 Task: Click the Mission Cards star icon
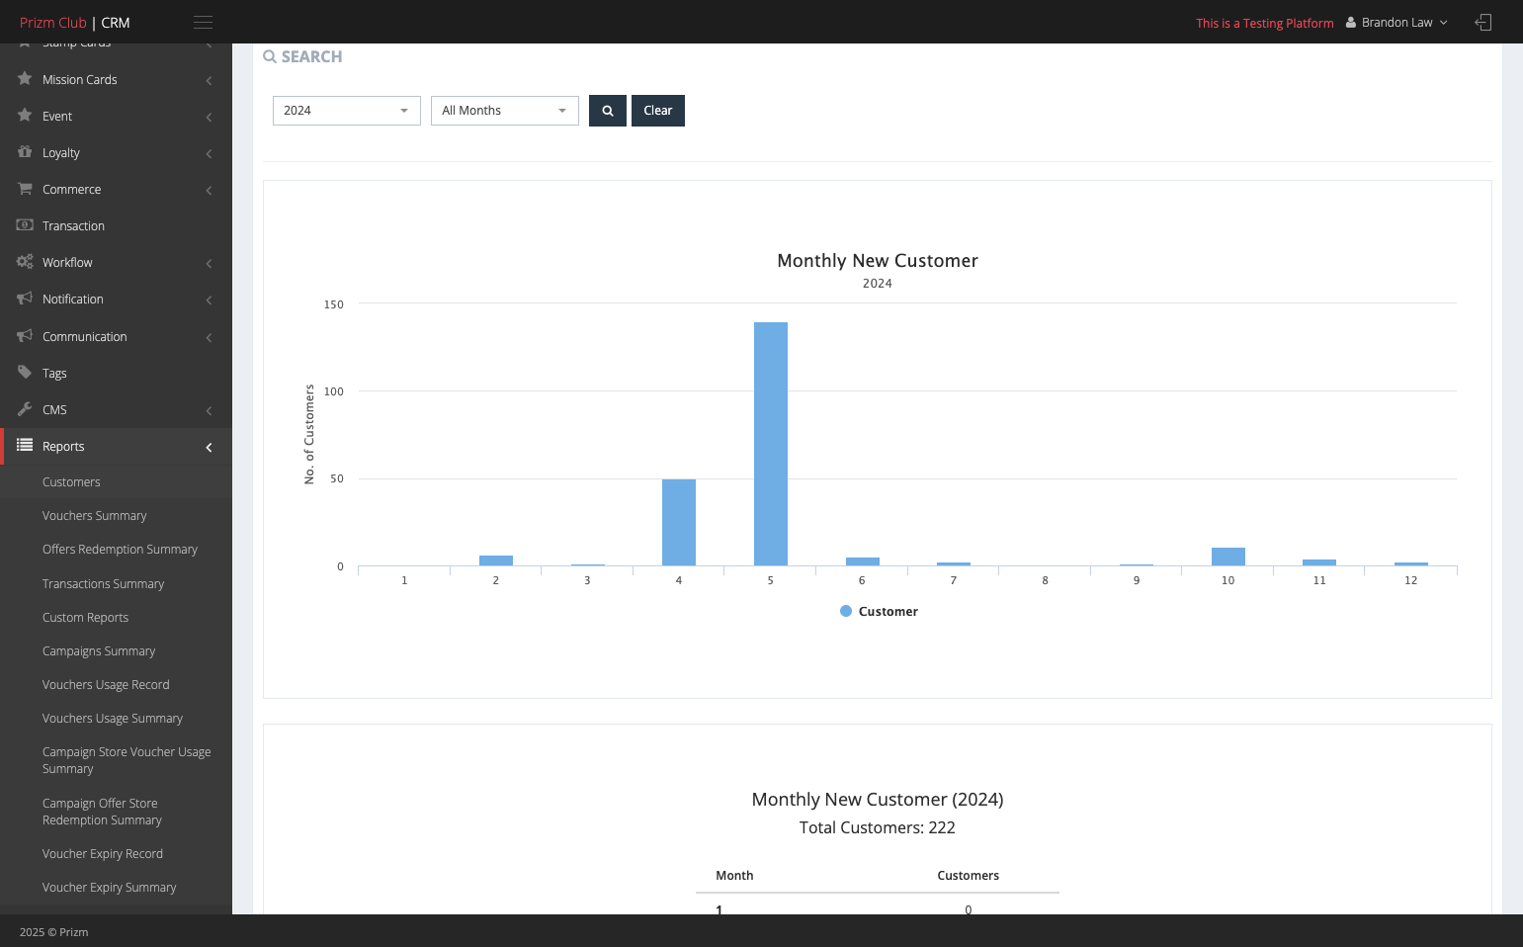pos(25,79)
